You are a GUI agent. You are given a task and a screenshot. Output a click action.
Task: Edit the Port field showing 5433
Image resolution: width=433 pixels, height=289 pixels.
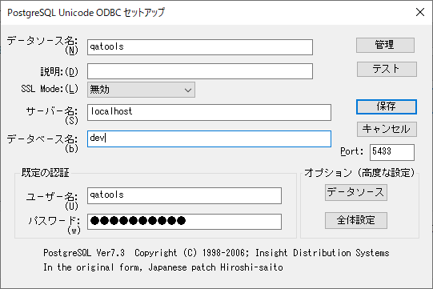point(392,152)
